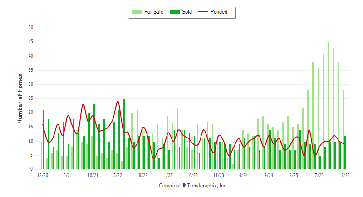Select the 5/21 x-axis date label
Image resolution: width=363 pixels, height=197 pixels.
(x=68, y=175)
